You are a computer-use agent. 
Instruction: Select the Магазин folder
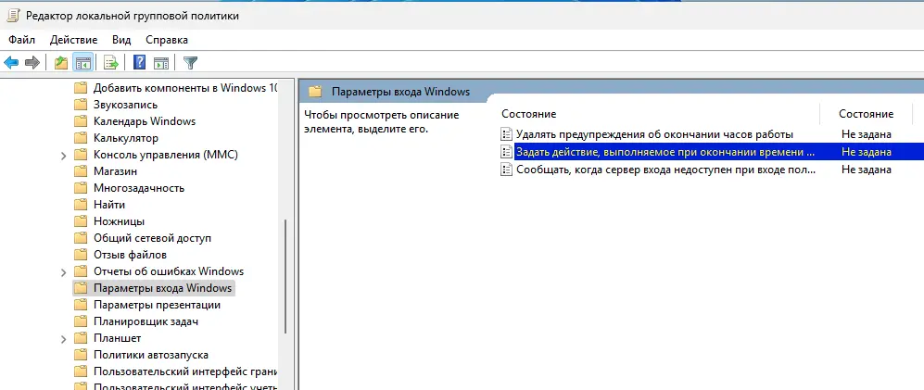116,171
